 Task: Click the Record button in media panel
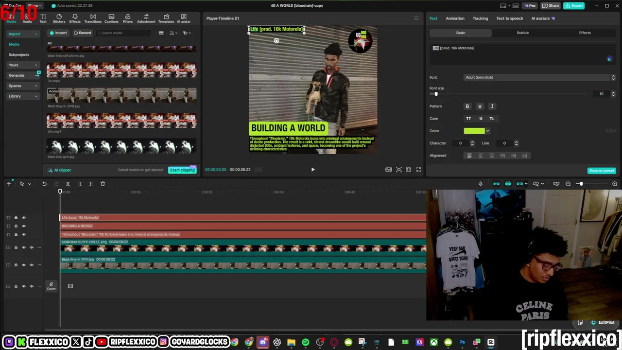pyautogui.click(x=83, y=33)
